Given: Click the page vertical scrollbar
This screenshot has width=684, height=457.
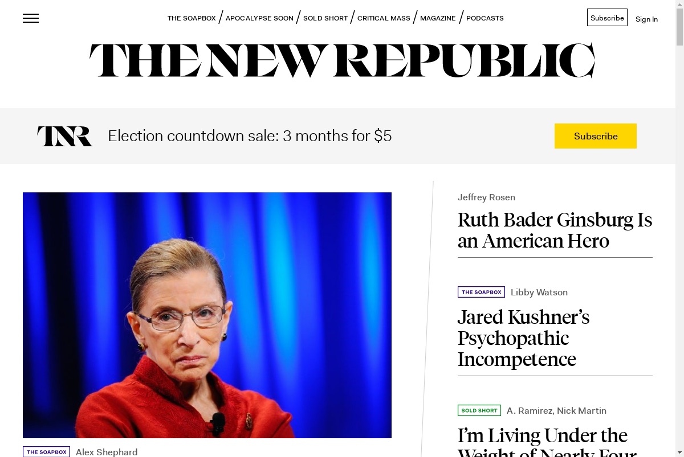Looking at the screenshot, I should (x=679, y=228).
